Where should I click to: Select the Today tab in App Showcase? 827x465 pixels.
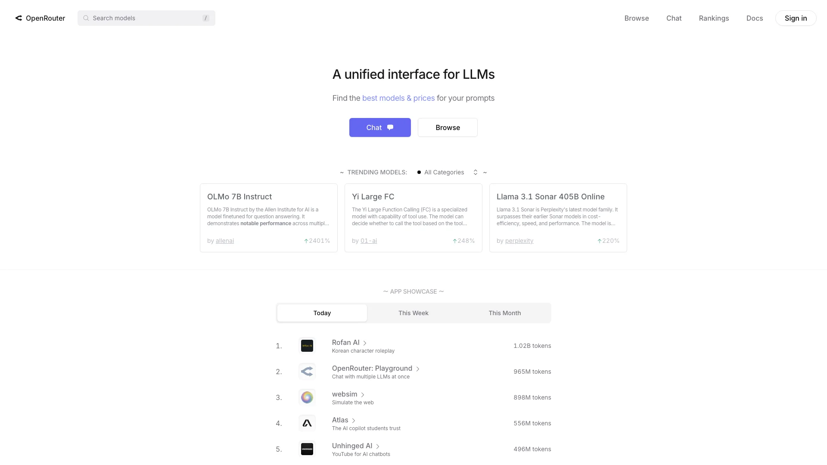tap(322, 312)
